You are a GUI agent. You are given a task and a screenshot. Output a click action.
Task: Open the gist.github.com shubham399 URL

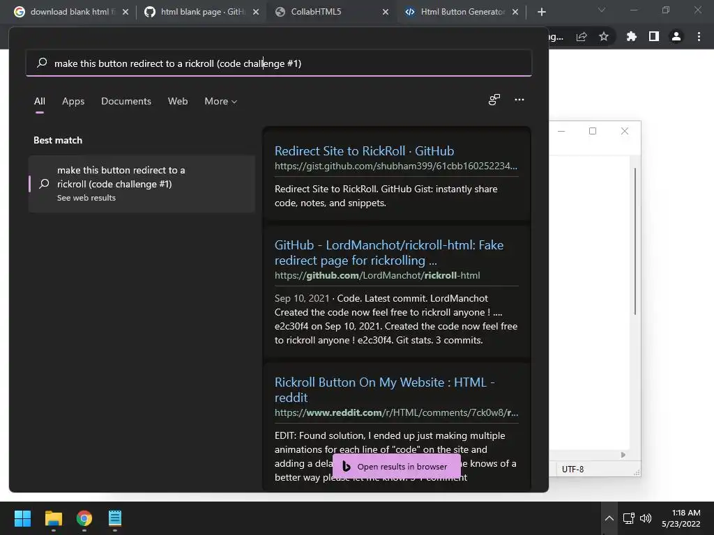(396, 166)
